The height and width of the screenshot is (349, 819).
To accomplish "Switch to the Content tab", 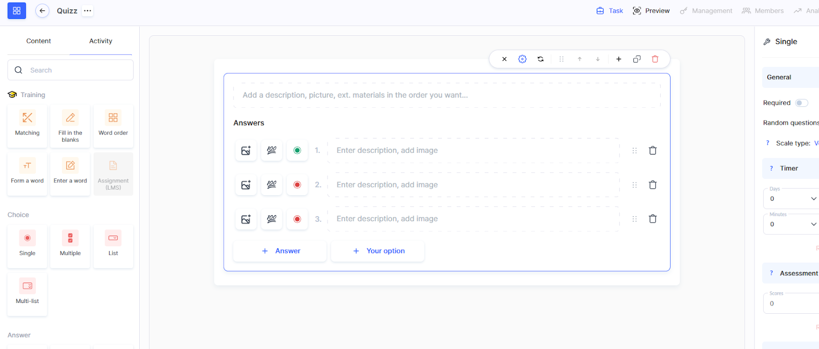I will (38, 41).
